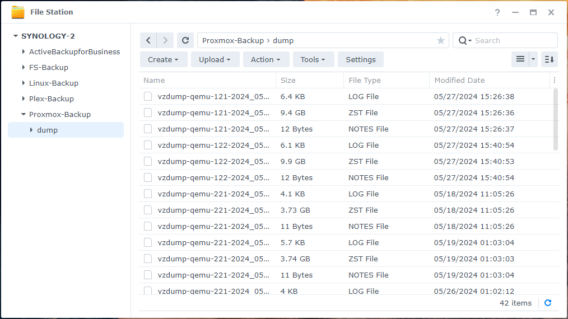Select the 05/27/2024 15:40:53 date cell

tap(474, 161)
